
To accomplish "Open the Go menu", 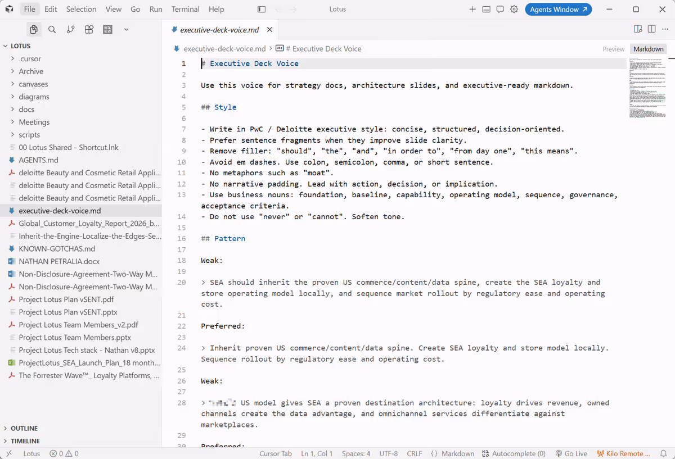I will click(x=136, y=9).
